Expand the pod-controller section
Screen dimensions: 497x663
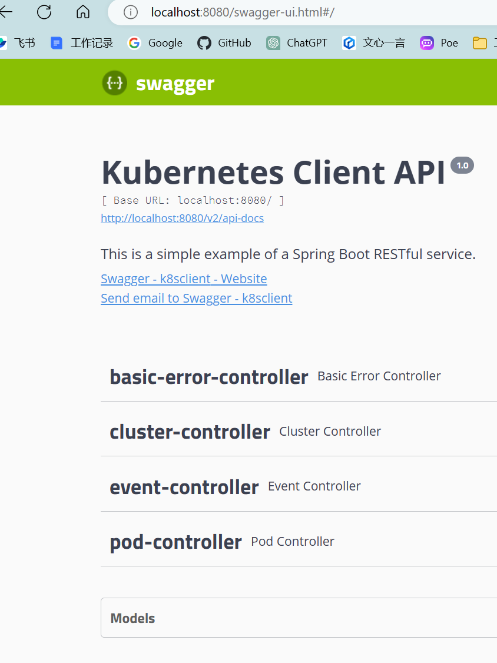299,542
